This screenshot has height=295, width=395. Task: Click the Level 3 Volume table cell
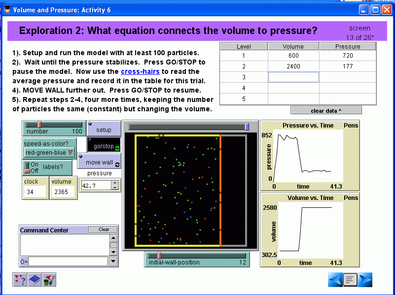pyautogui.click(x=293, y=77)
